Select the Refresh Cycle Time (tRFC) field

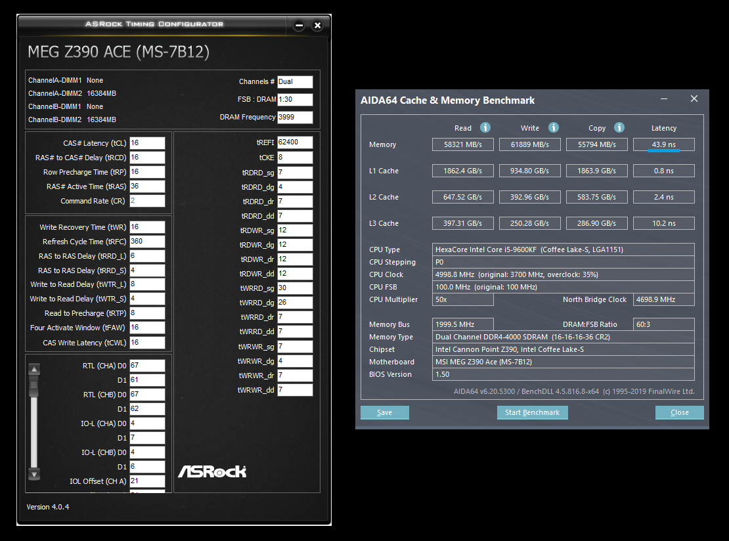(x=147, y=241)
